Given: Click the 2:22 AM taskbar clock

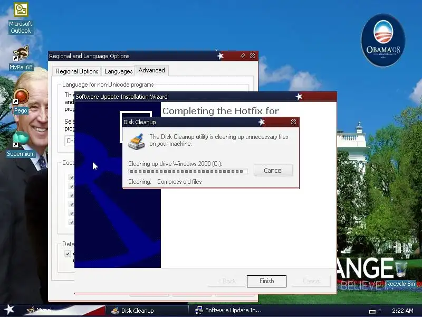Looking at the screenshot, I should coord(402,311).
